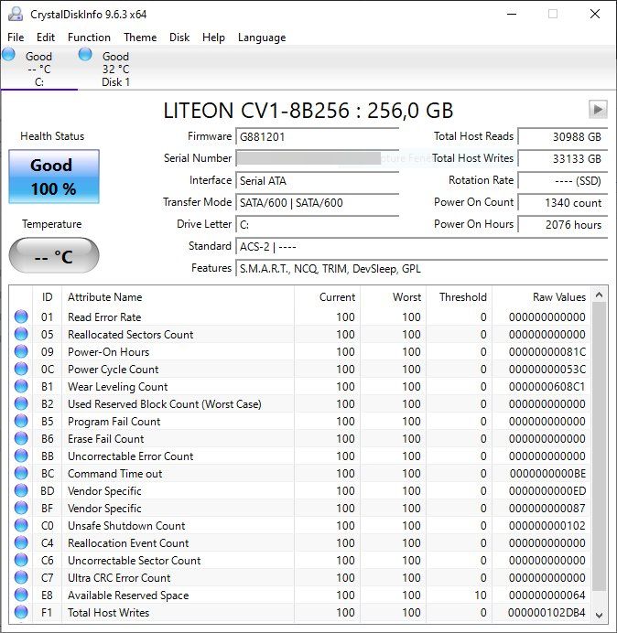This screenshot has height=633, width=617.
Task: Click the Interface field Serial ATA
Action: (x=317, y=180)
